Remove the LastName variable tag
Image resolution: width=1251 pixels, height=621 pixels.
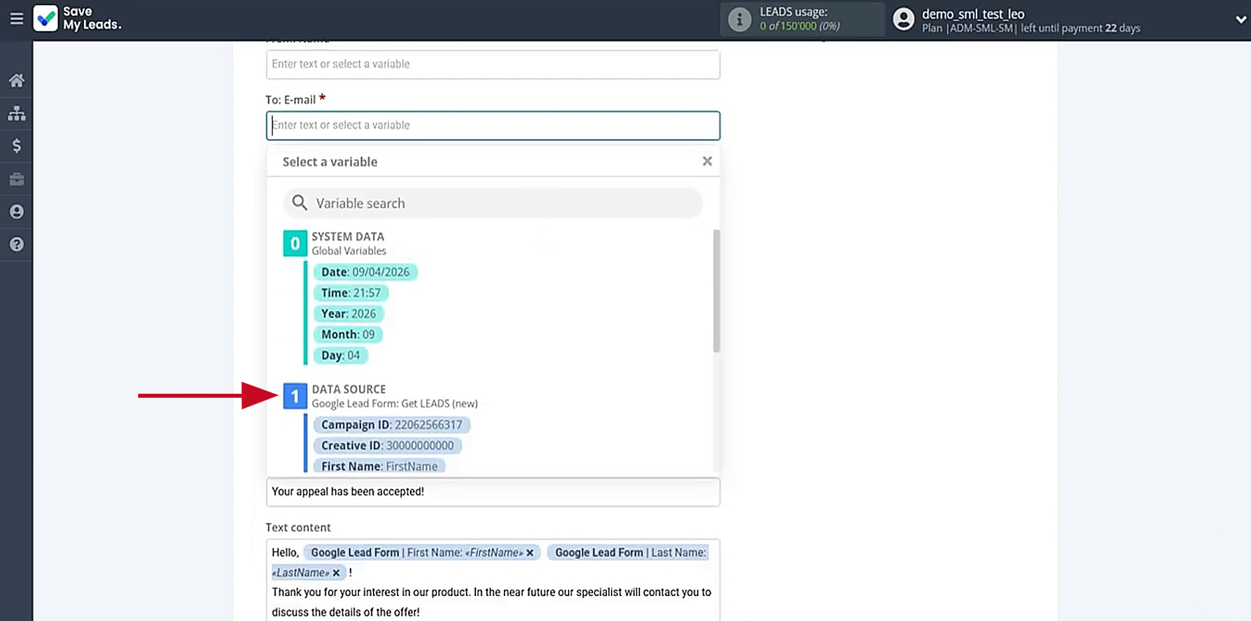click(x=336, y=573)
